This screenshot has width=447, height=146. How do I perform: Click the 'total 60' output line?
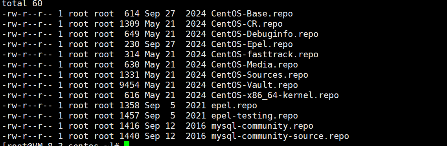point(22,4)
